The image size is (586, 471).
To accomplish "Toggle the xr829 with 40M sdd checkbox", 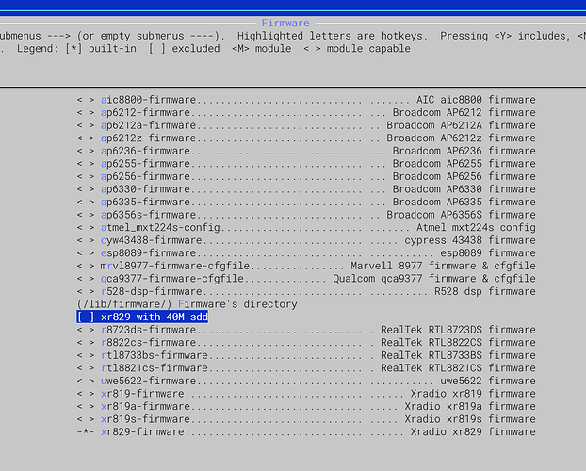I will click(x=142, y=317).
